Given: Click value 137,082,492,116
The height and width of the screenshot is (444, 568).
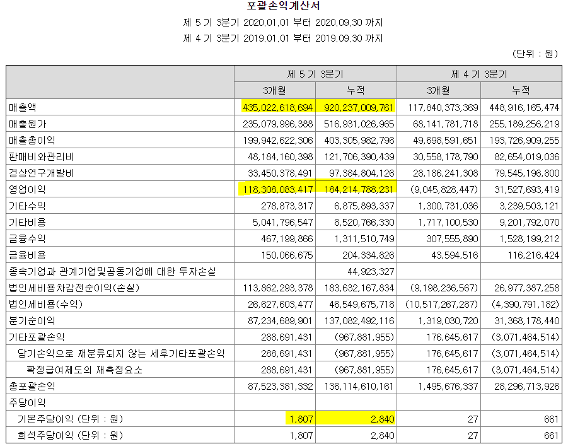Looking at the screenshot, I should (359, 320).
